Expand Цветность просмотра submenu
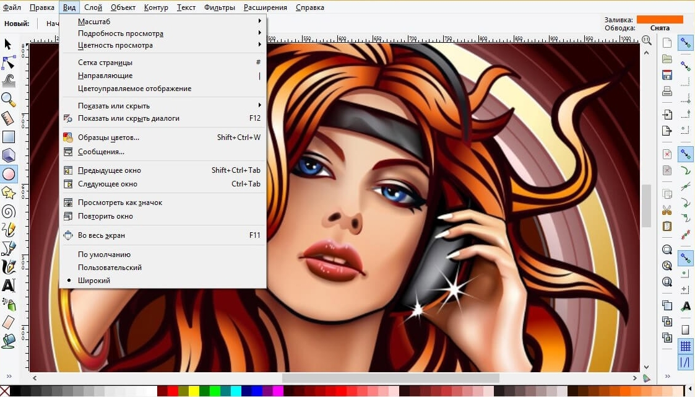695x397 pixels. point(163,45)
